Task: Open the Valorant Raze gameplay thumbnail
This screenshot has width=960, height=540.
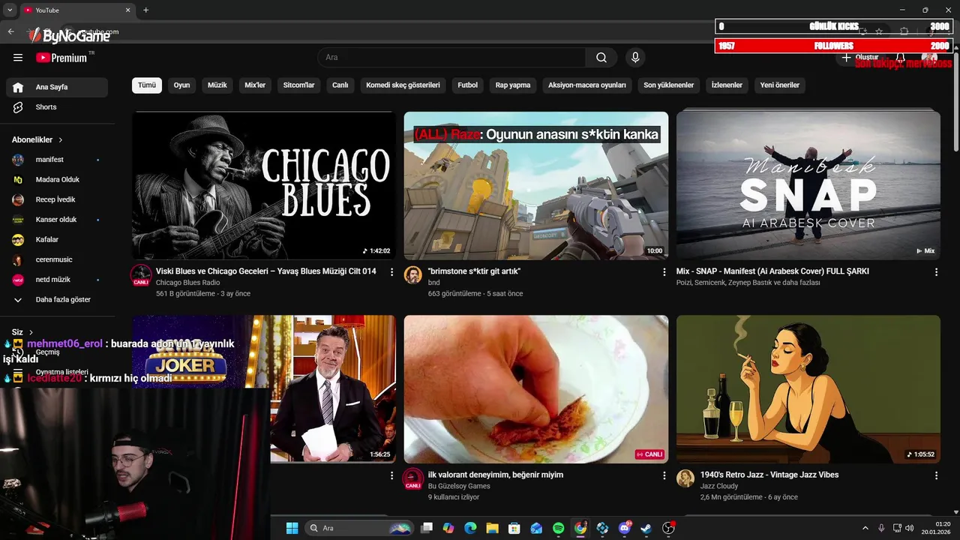Action: [x=536, y=185]
